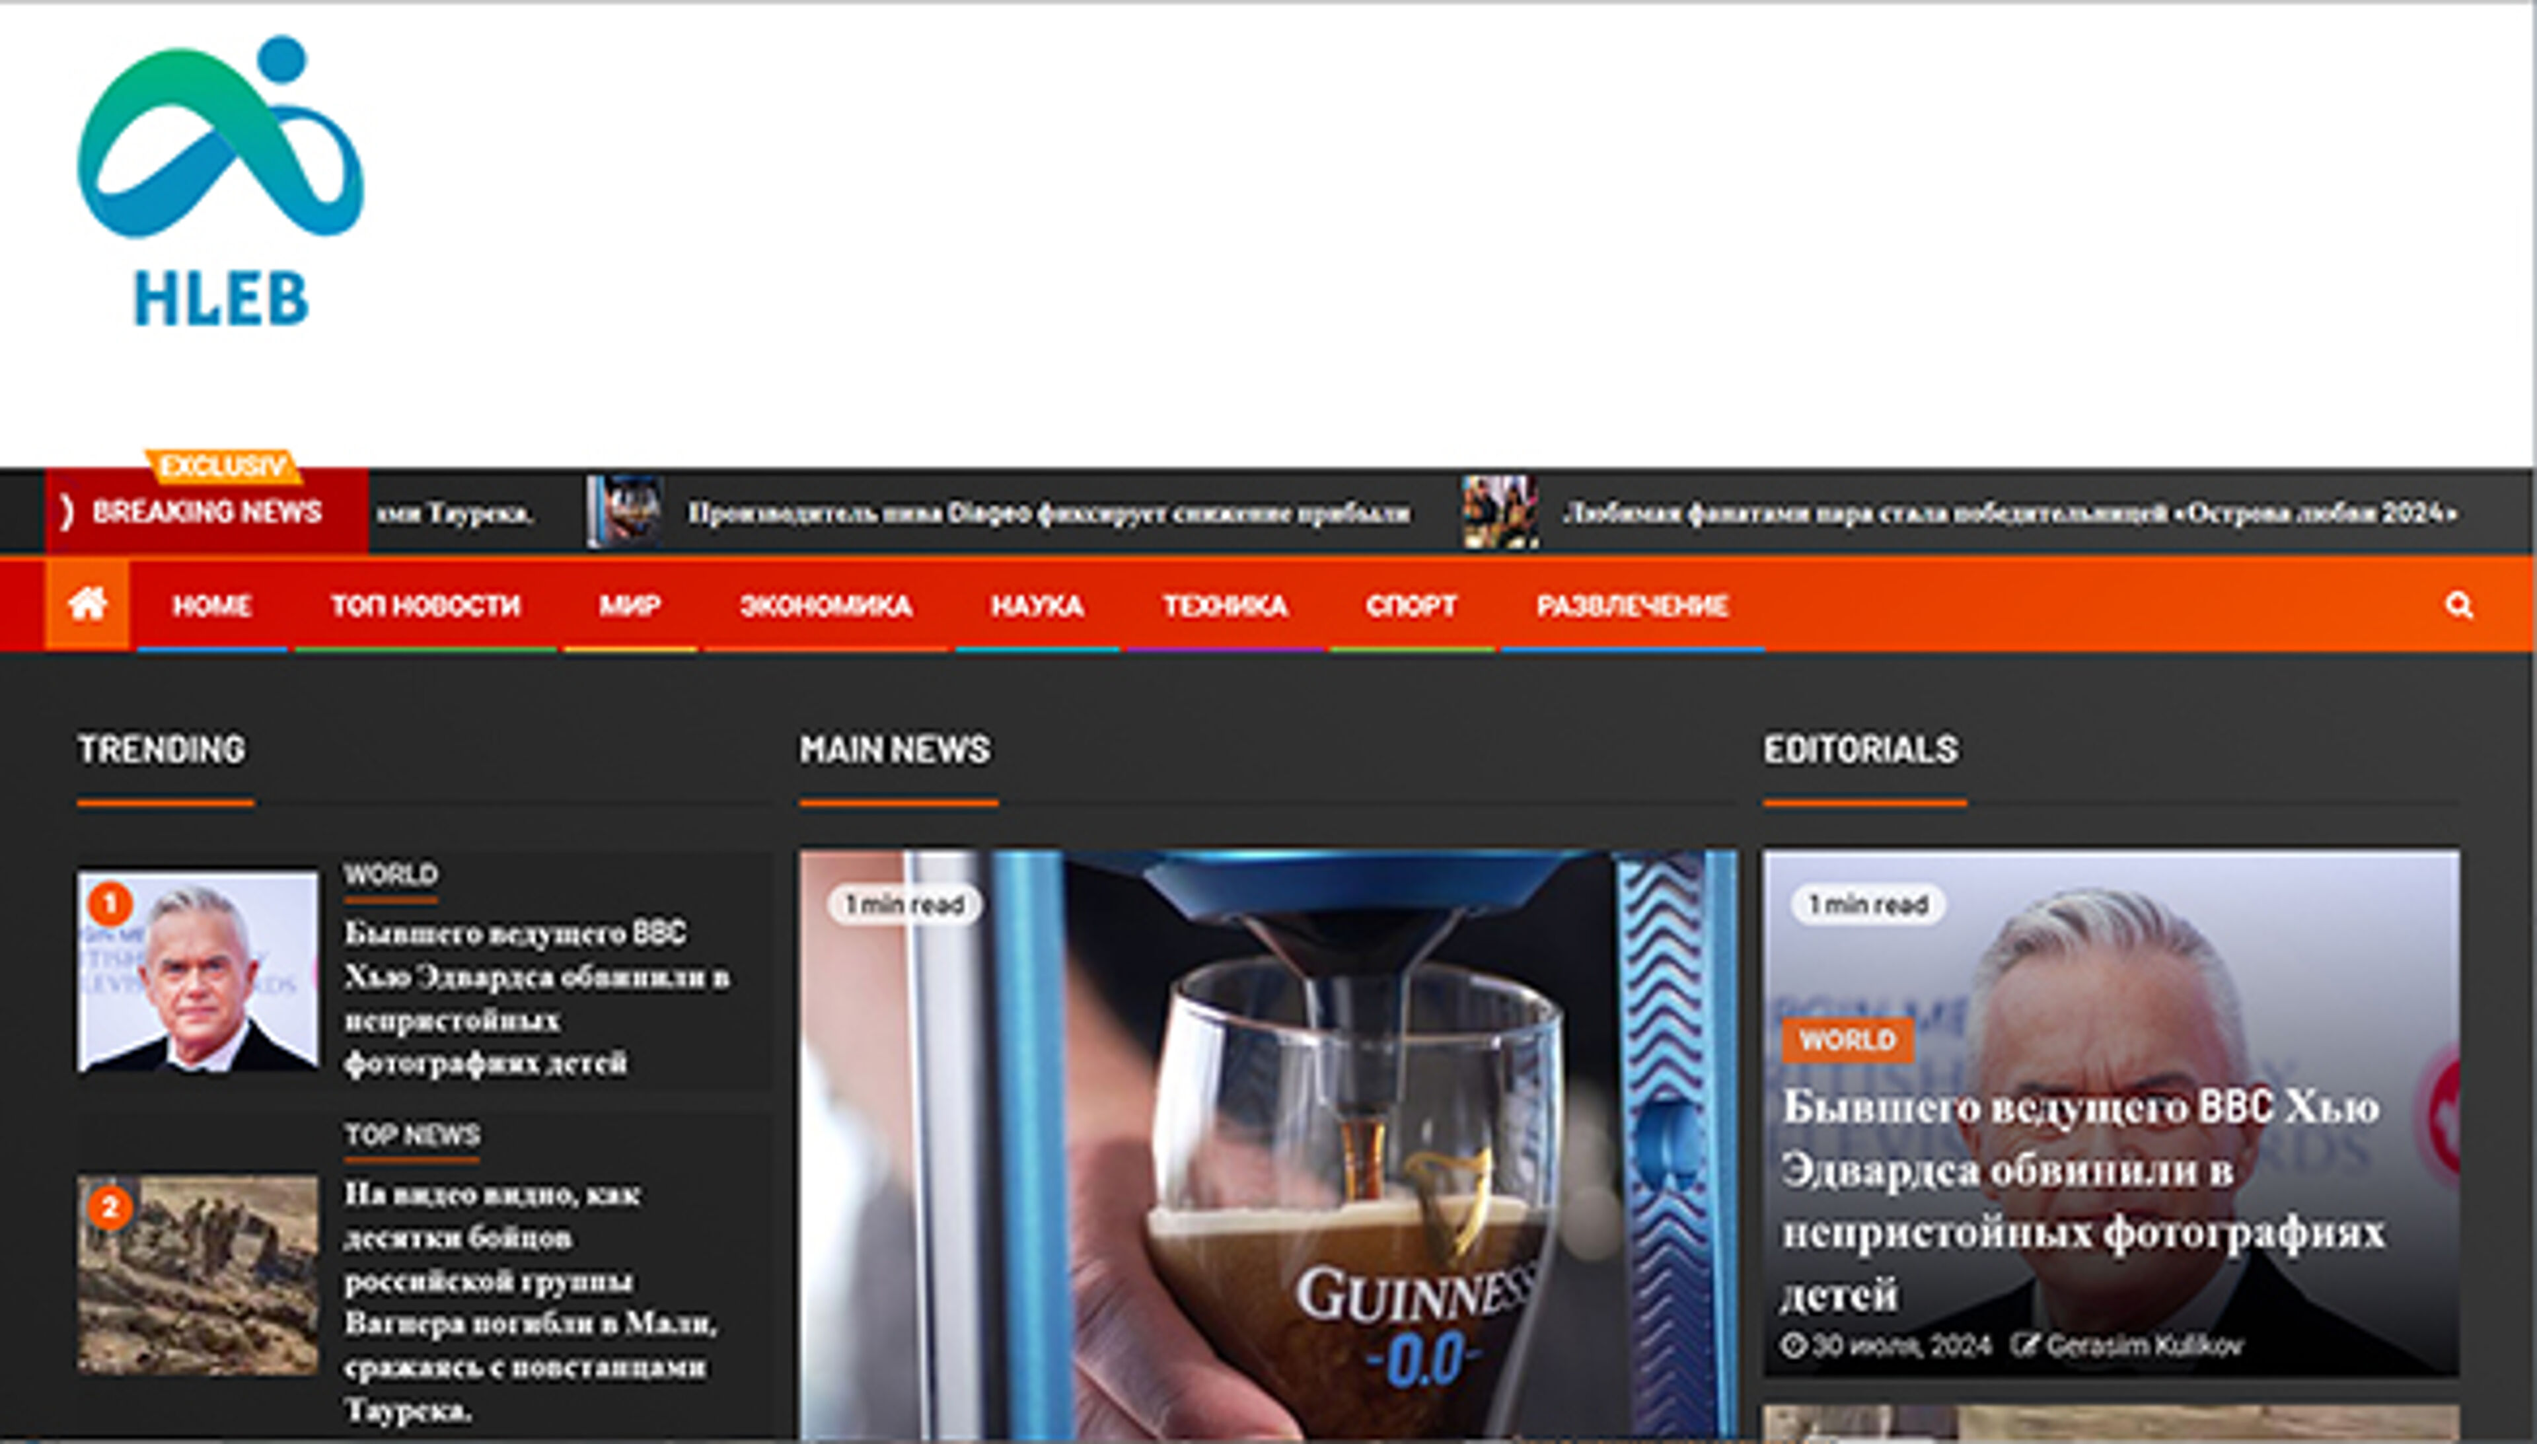2537x1444 pixels.
Task: Click number 1 trending badge
Action: [x=110, y=904]
